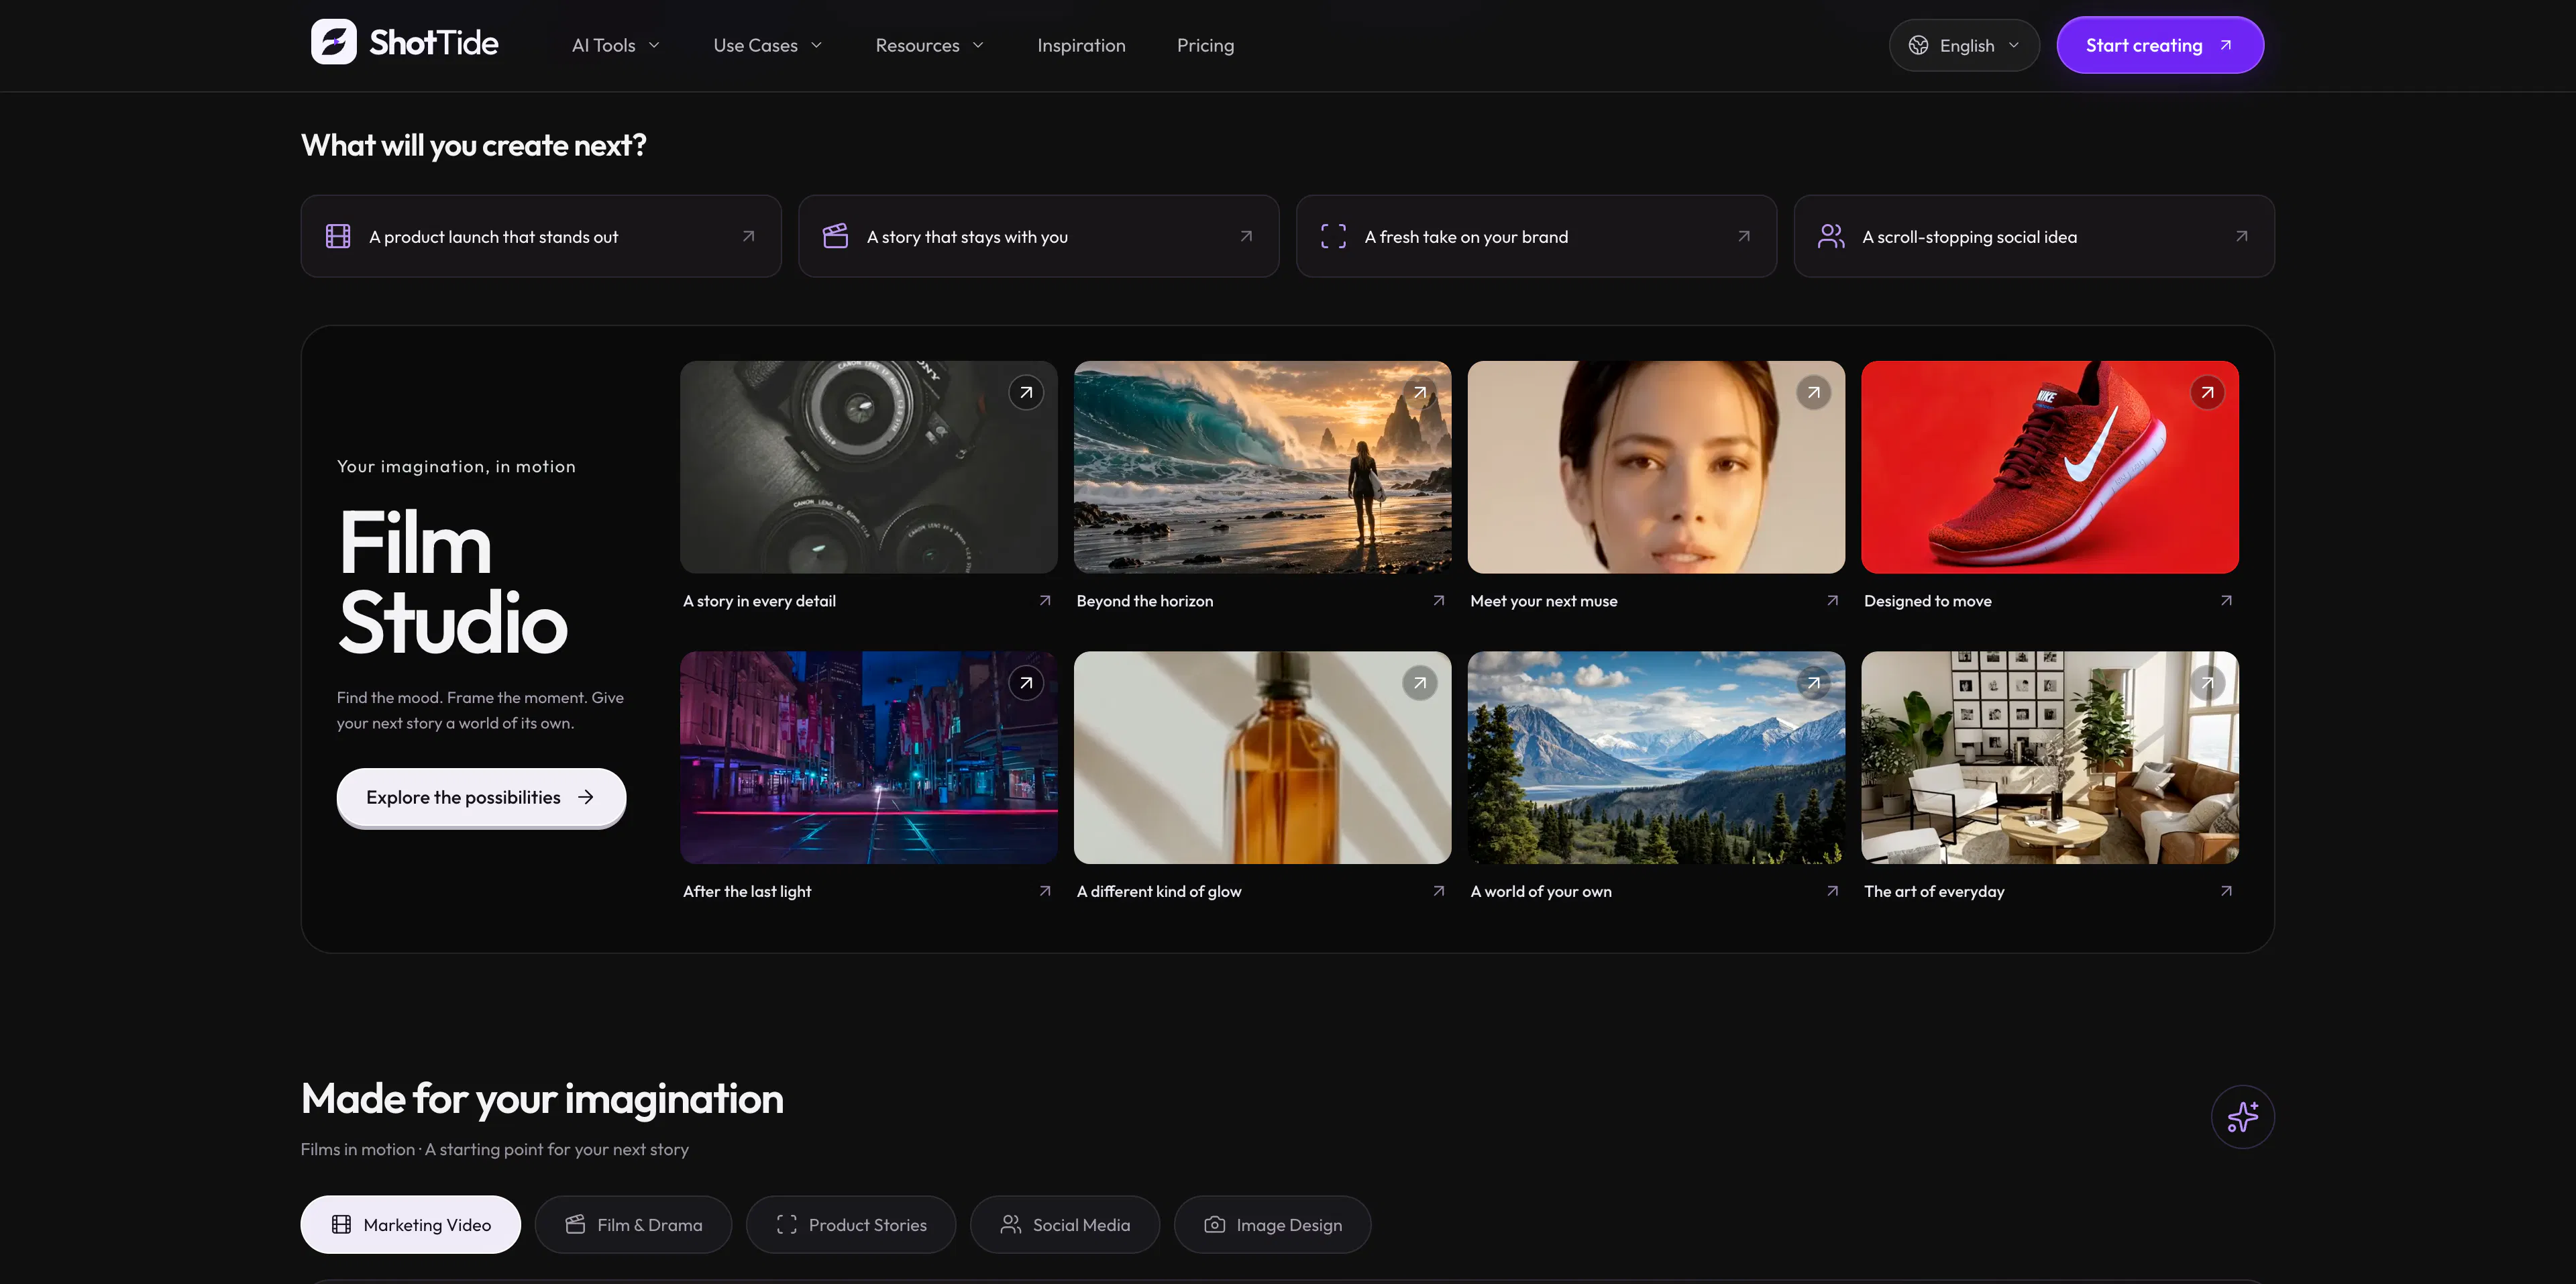Expand the Use Cases dropdown
Viewport: 2576px width, 1284px height.
(x=767, y=45)
